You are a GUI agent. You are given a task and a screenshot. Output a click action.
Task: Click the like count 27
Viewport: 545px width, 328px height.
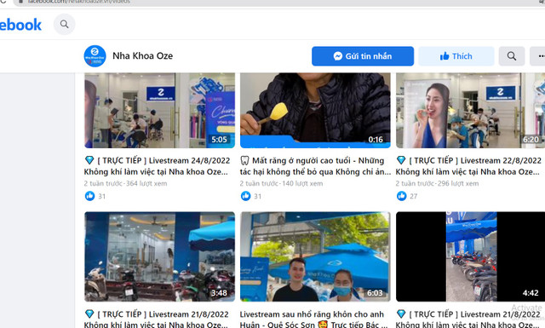pos(413,196)
